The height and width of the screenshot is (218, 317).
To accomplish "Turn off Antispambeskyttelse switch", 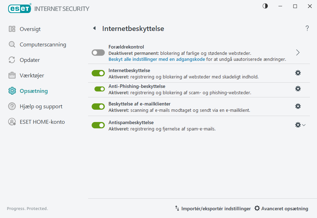I will pyautogui.click(x=98, y=125).
